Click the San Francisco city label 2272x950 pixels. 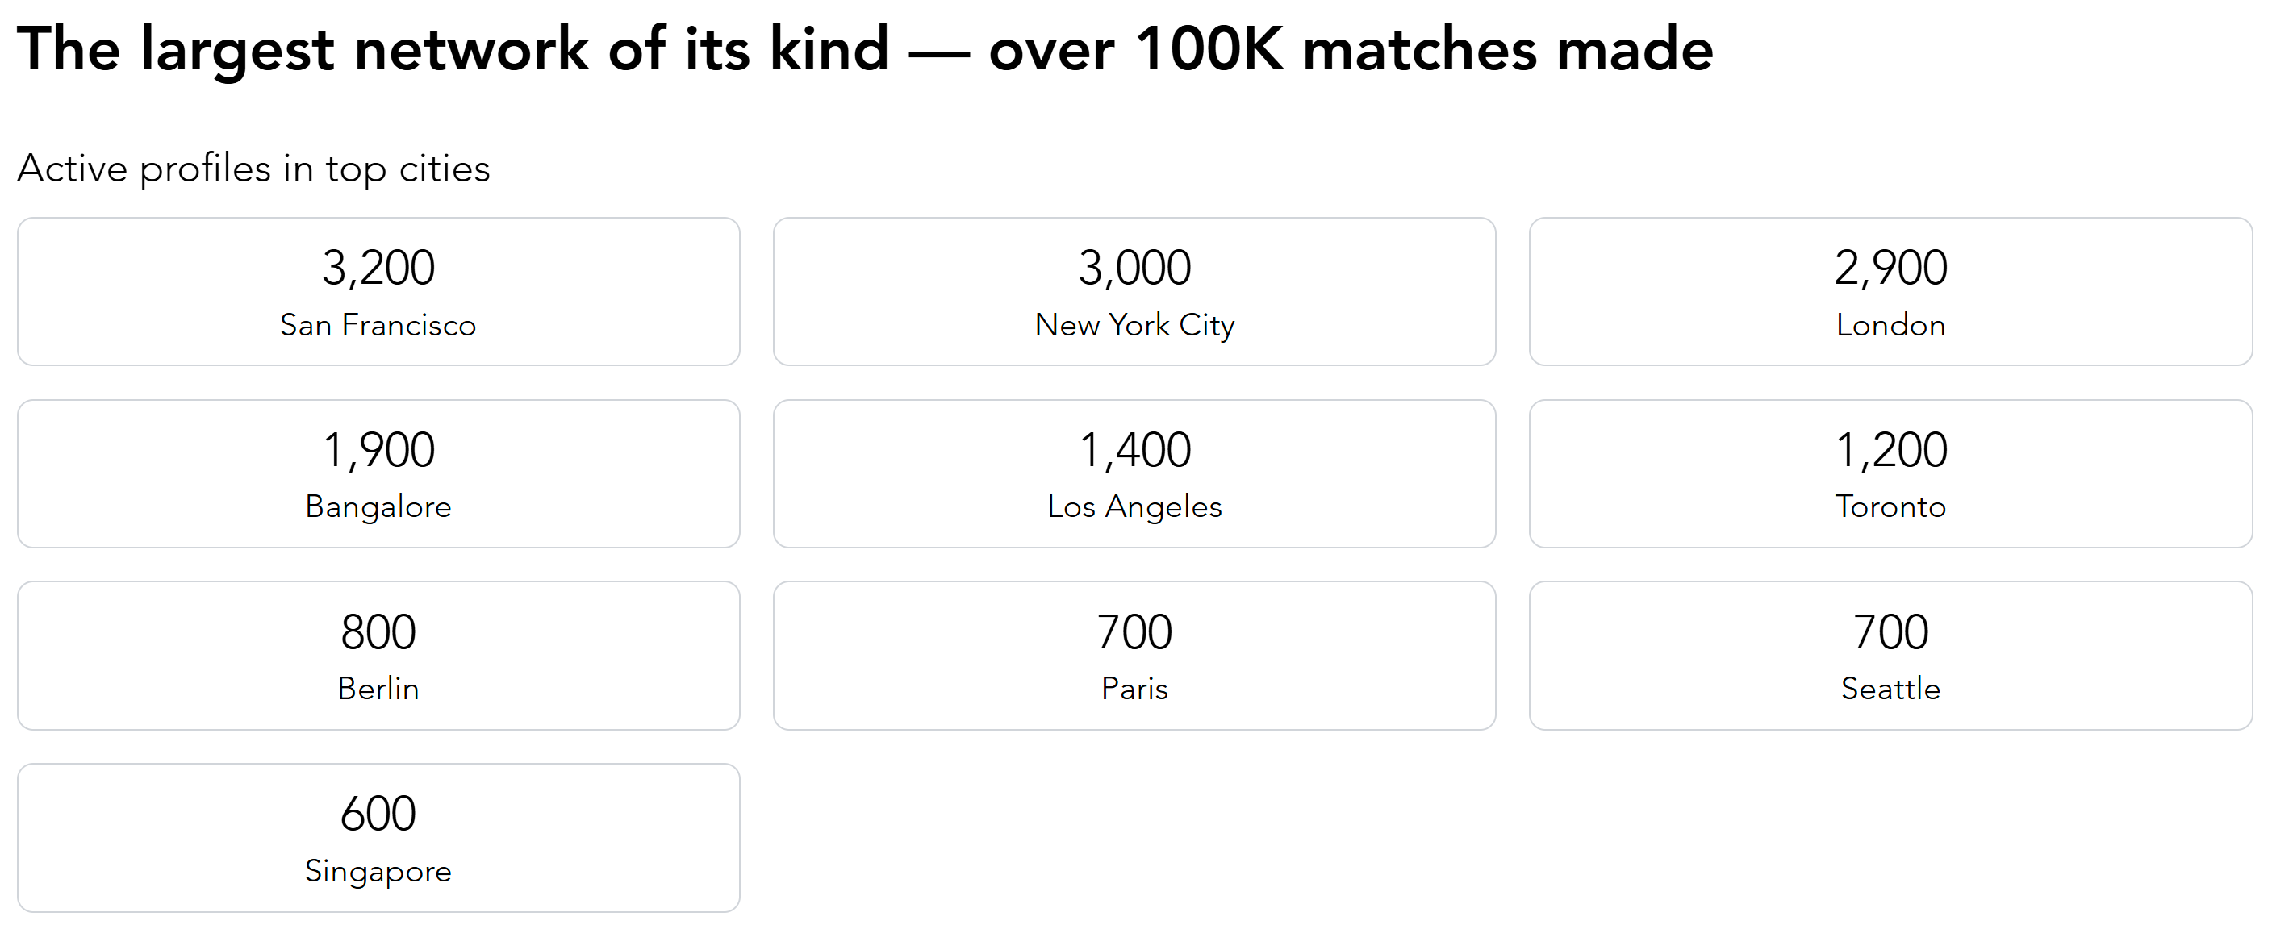tap(378, 325)
